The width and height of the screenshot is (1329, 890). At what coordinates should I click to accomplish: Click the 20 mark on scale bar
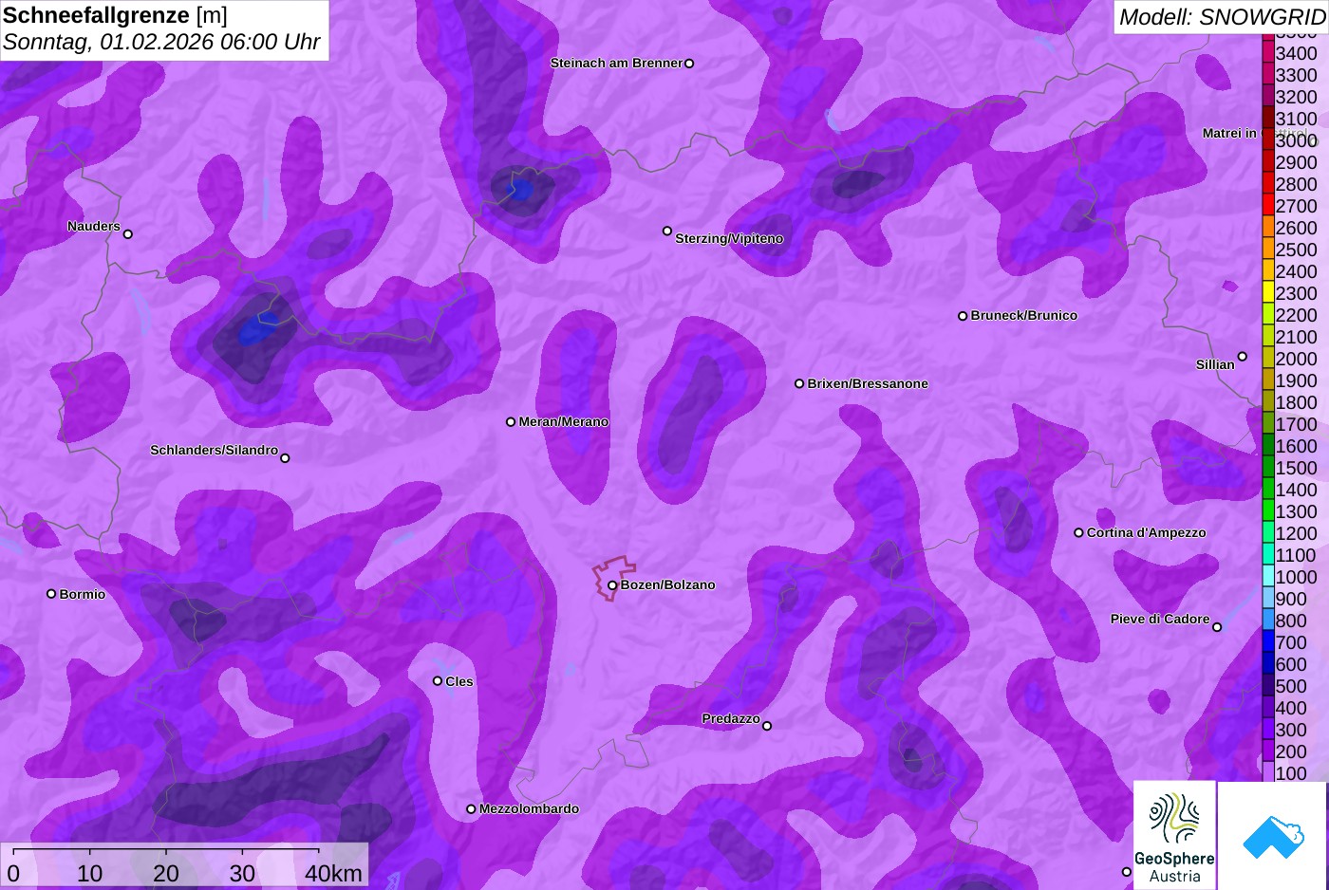click(x=166, y=873)
